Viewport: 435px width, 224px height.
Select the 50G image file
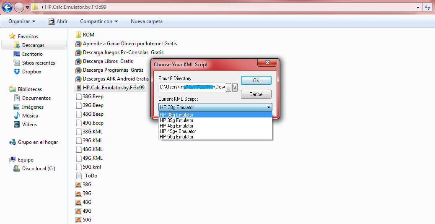87,220
